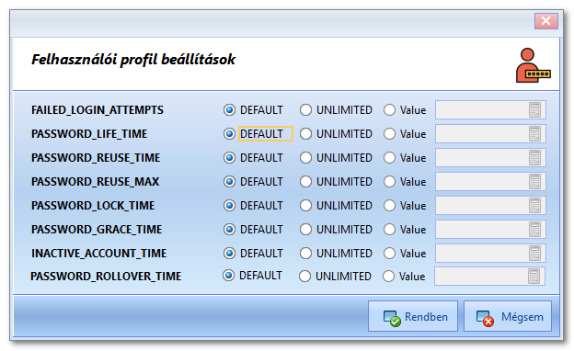Viewport: 574px width, 351px height.
Task: Open calculator icon for FAILED_LOGIN_ATTEMPTS value
Action: pos(534,109)
